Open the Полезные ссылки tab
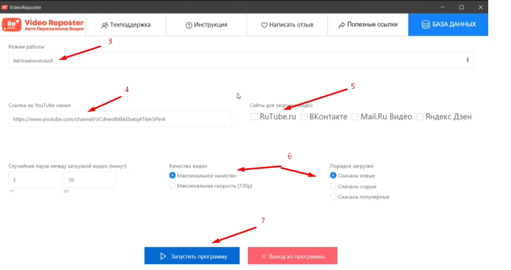 pyautogui.click(x=368, y=25)
